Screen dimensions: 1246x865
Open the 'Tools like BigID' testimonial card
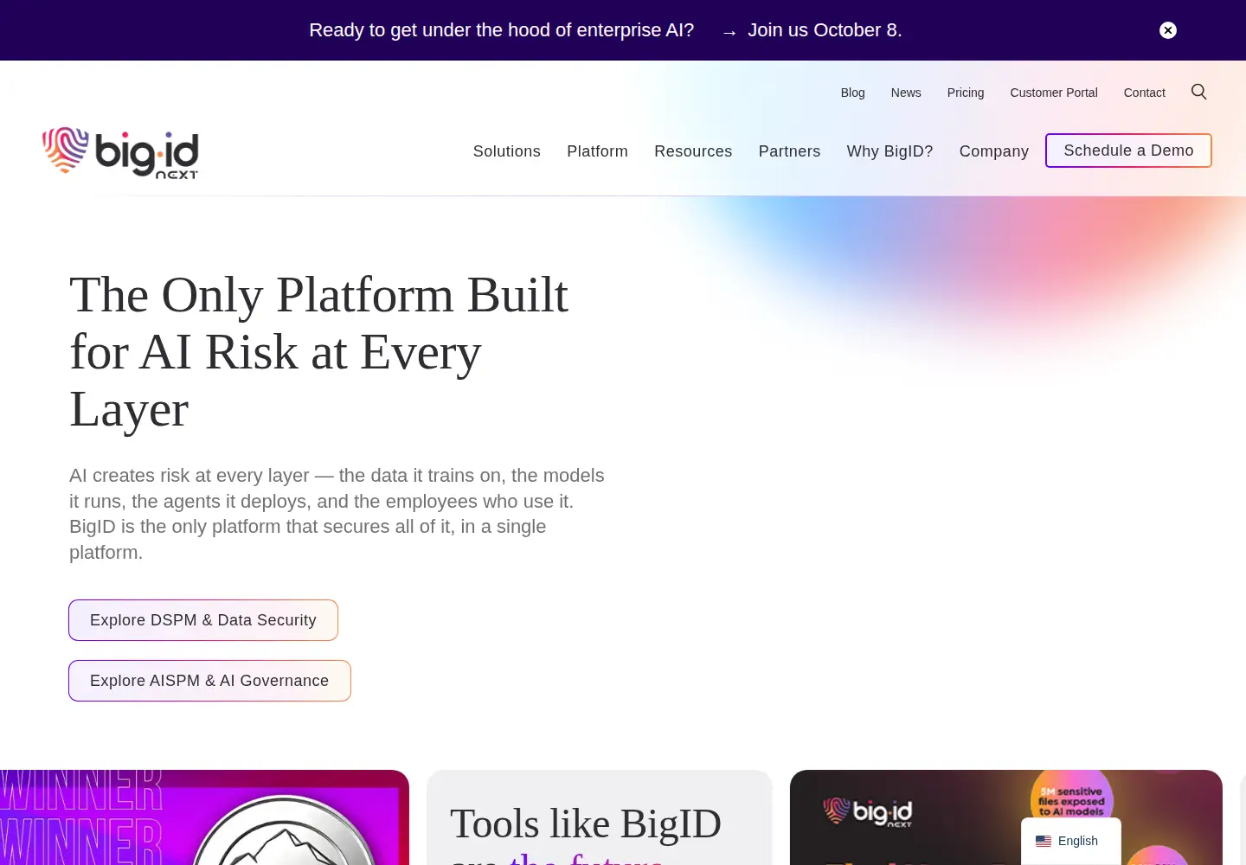click(x=599, y=817)
